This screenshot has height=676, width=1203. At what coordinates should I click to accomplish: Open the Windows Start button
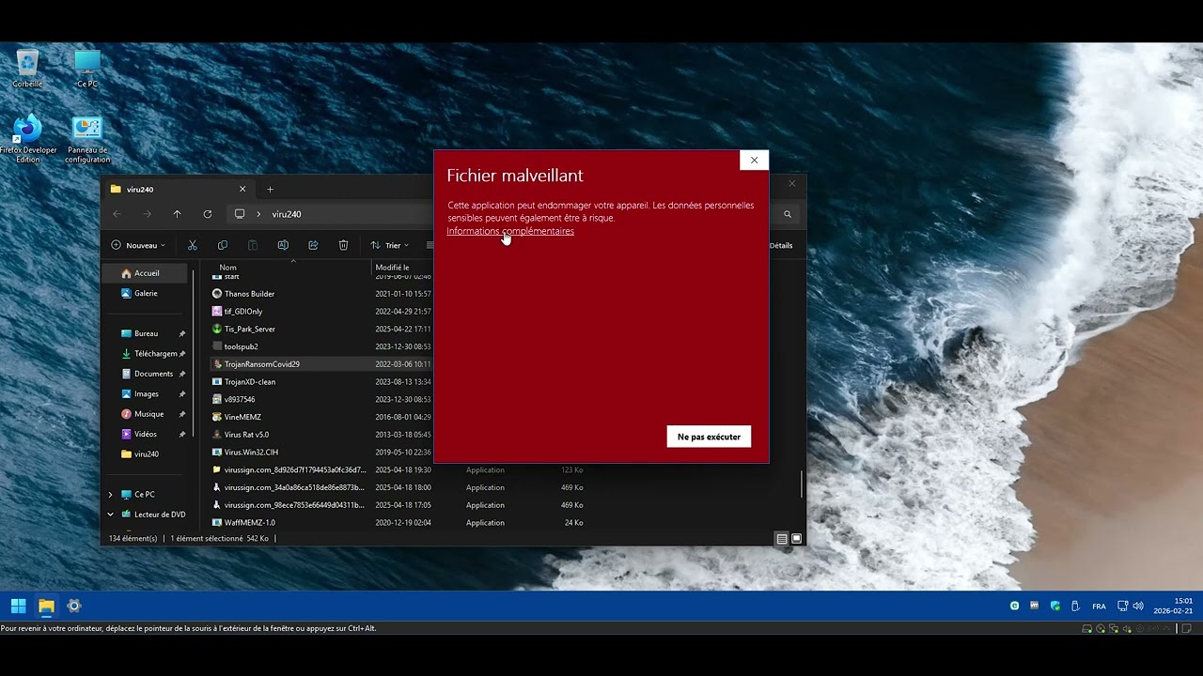pos(18,606)
